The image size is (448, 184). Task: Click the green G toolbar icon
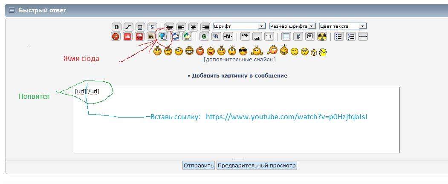pyautogui.click(x=204, y=37)
